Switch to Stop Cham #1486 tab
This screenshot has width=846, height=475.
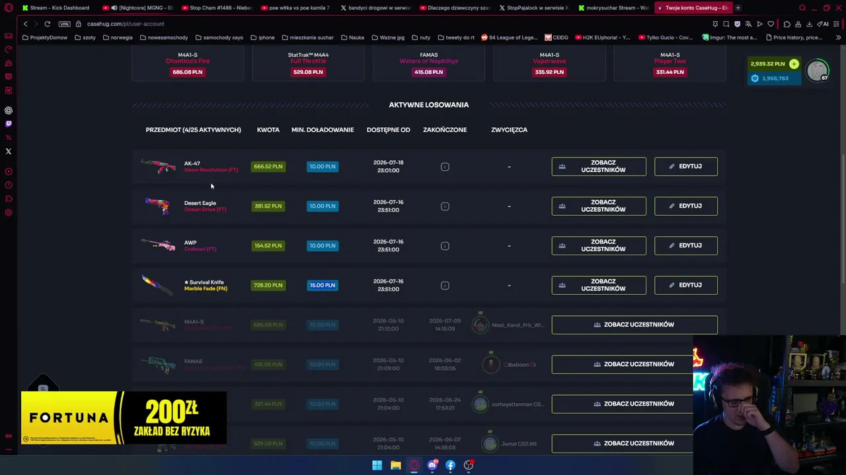click(218, 8)
